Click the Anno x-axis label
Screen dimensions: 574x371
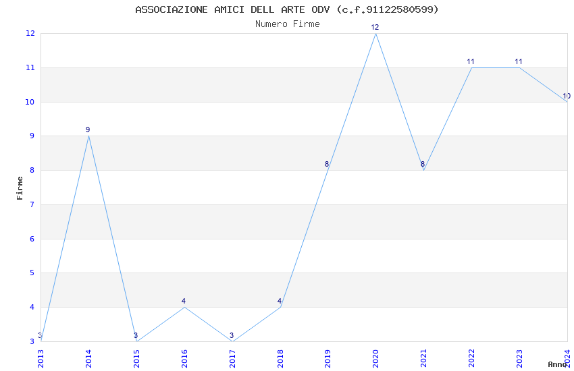tap(557, 364)
